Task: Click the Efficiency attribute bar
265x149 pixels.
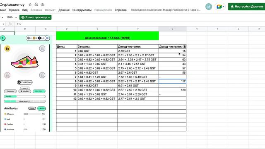Action: (32, 114)
